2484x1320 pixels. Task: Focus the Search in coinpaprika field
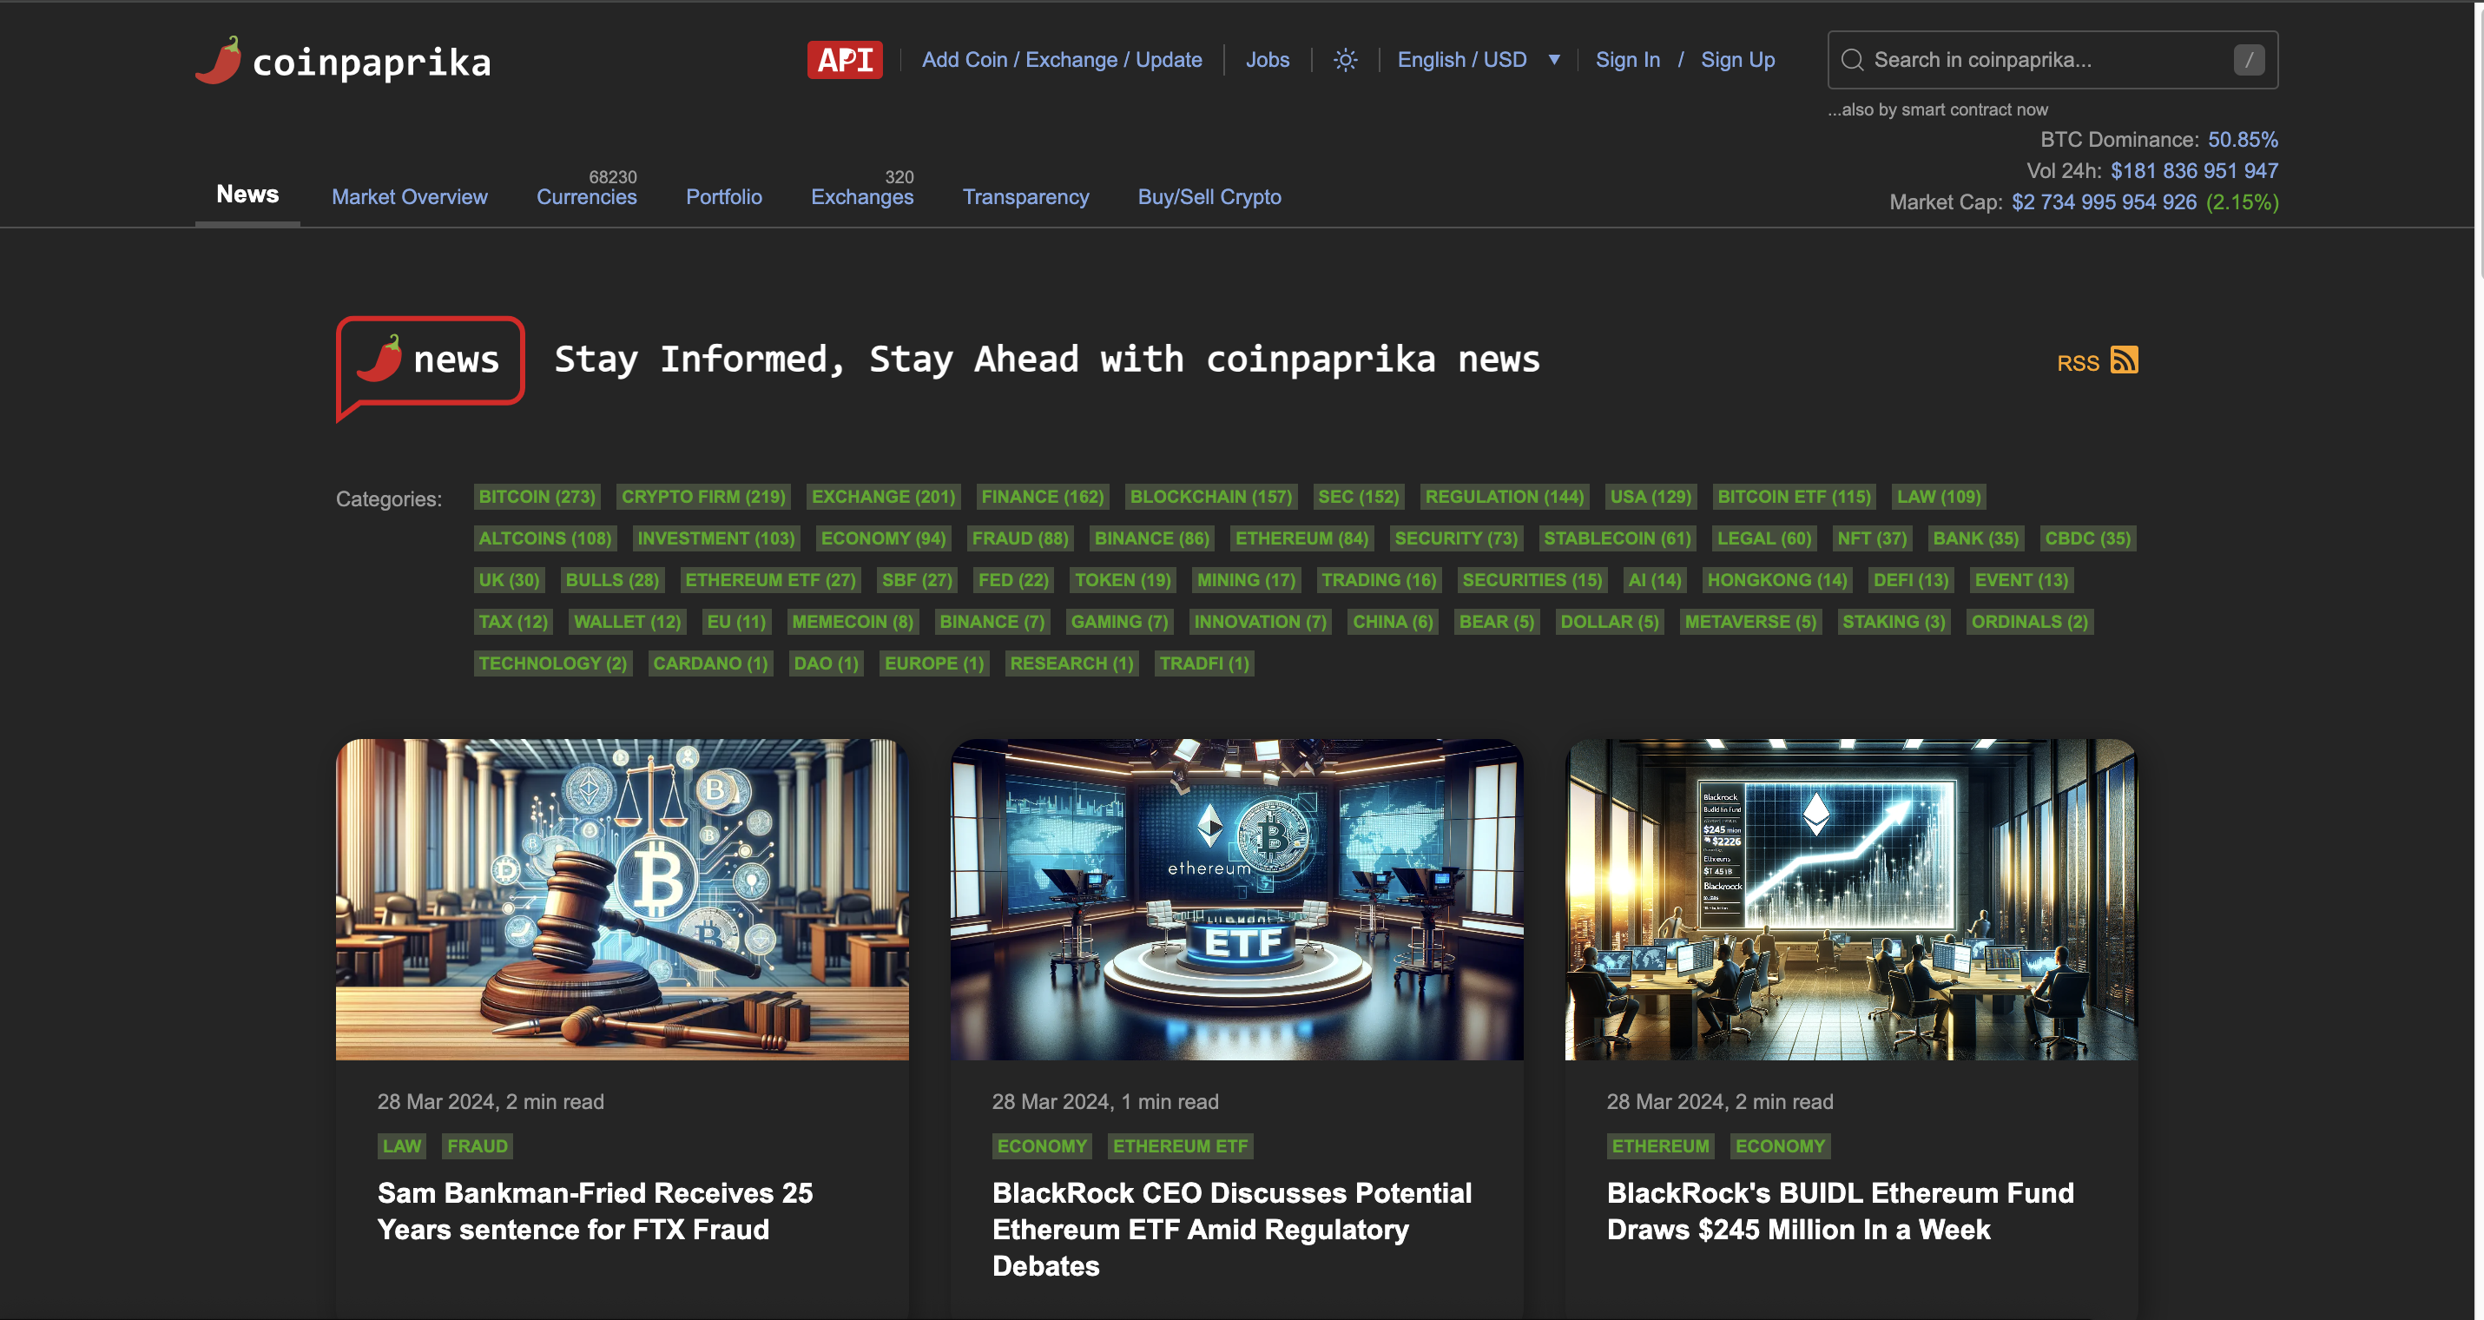point(2052,60)
